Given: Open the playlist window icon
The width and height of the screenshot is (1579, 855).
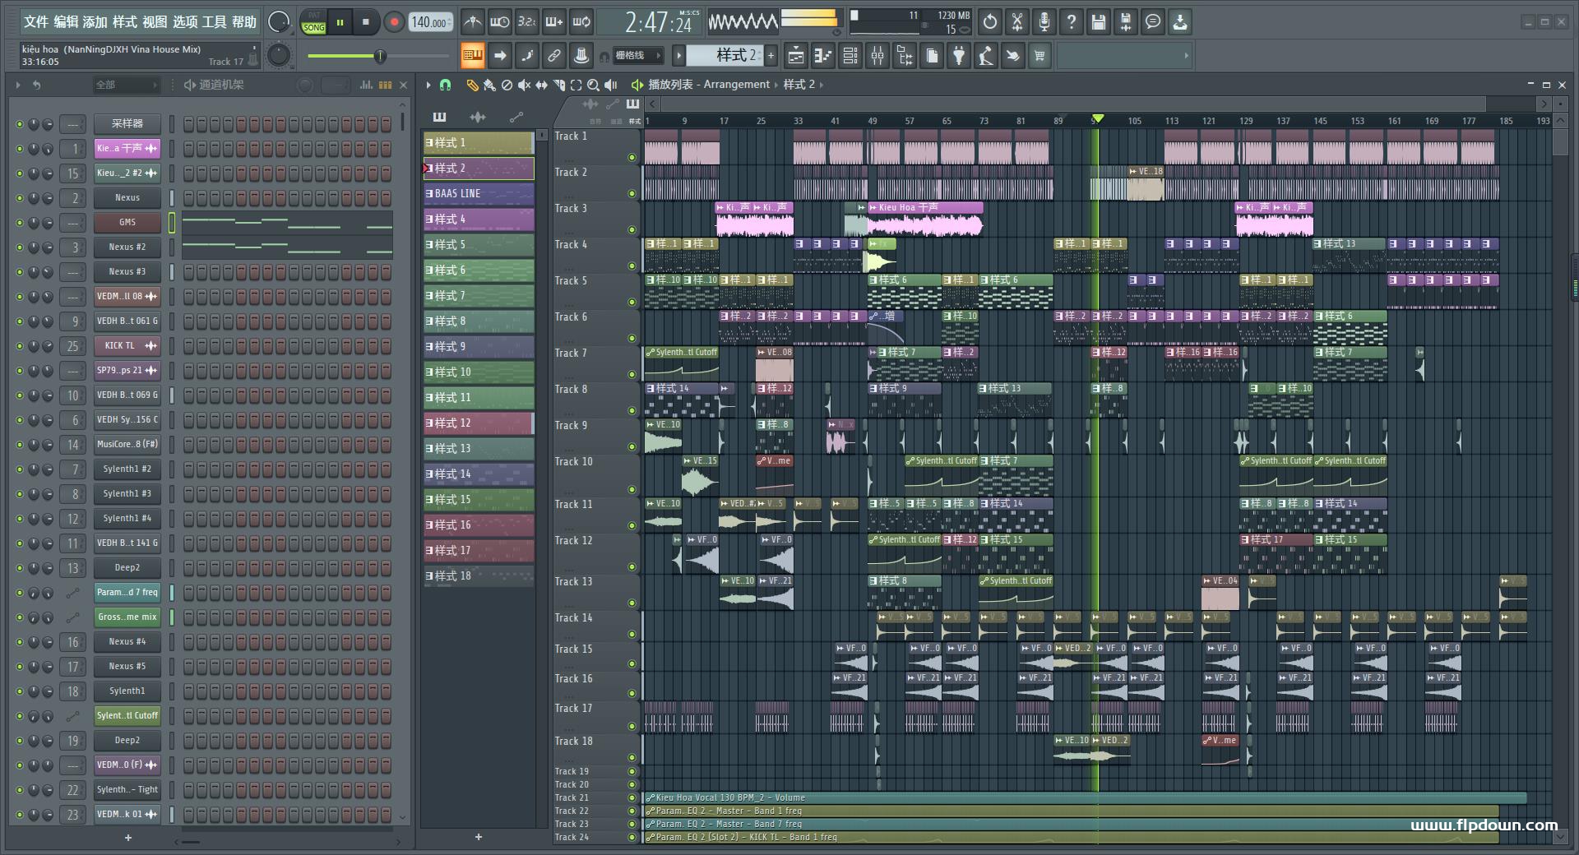Looking at the screenshot, I should click(x=796, y=56).
